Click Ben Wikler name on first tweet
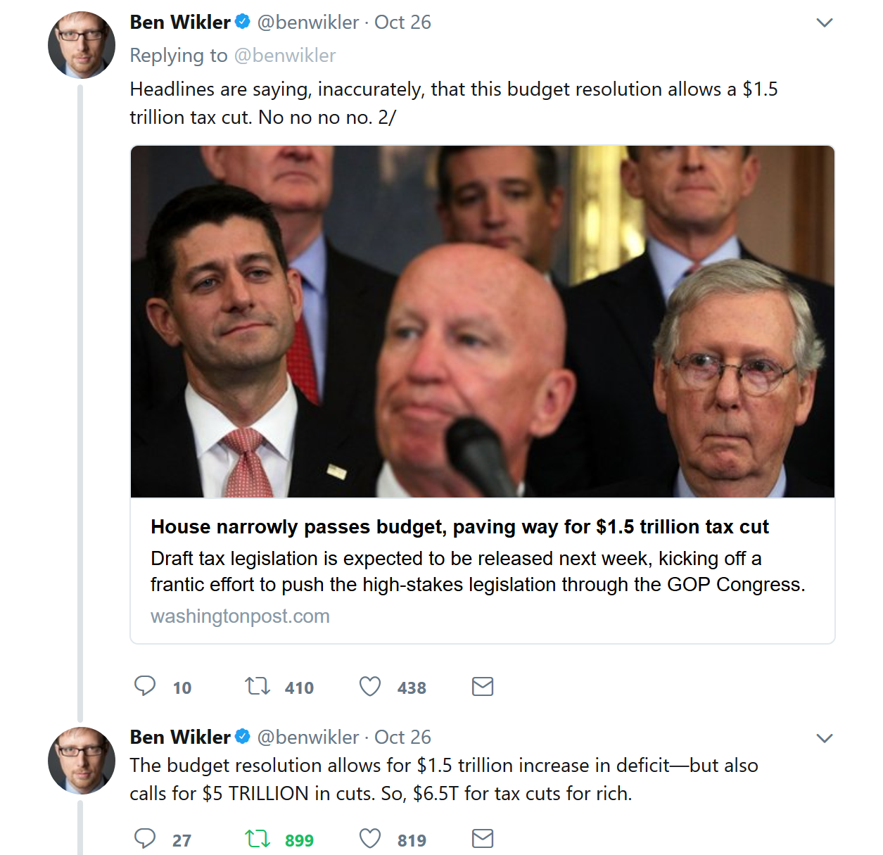This screenshot has height=855, width=883. pyautogui.click(x=180, y=23)
